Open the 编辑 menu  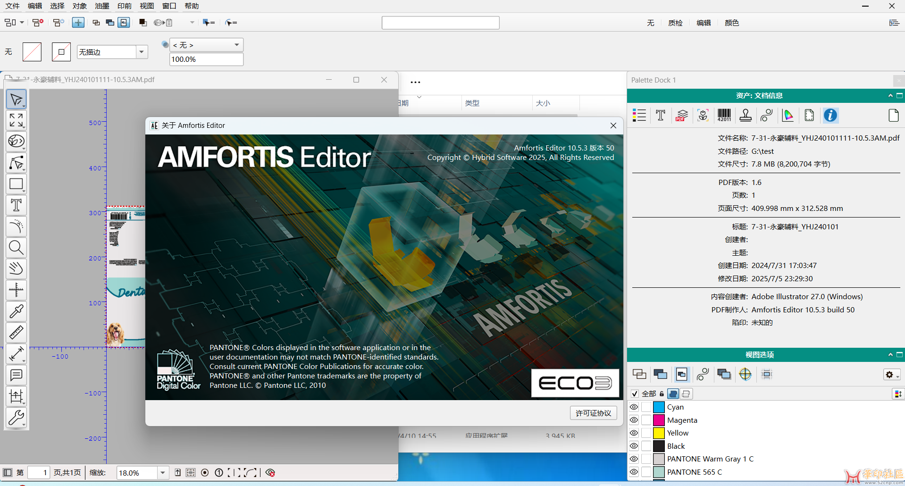35,6
